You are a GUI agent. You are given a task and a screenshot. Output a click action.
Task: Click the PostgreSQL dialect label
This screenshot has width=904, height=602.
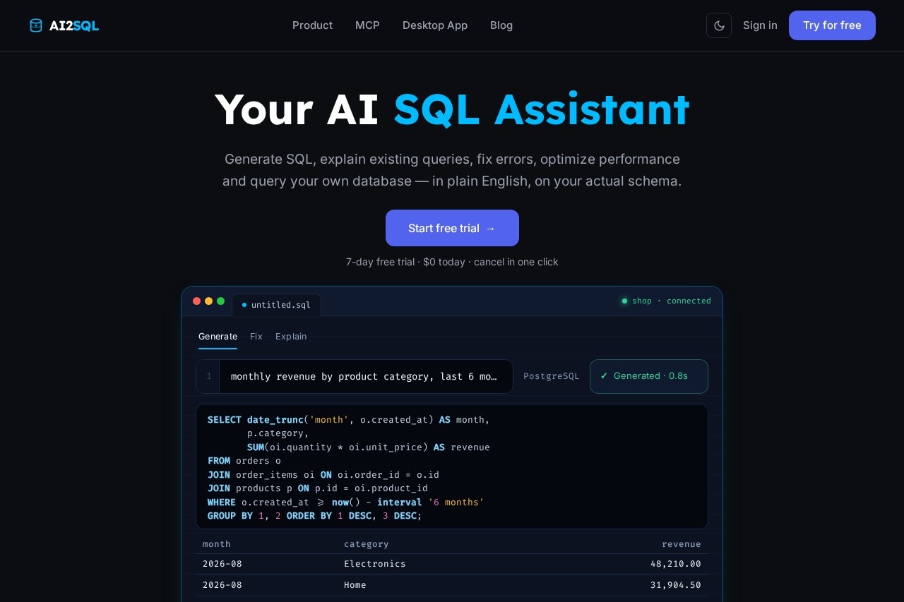[x=552, y=376]
